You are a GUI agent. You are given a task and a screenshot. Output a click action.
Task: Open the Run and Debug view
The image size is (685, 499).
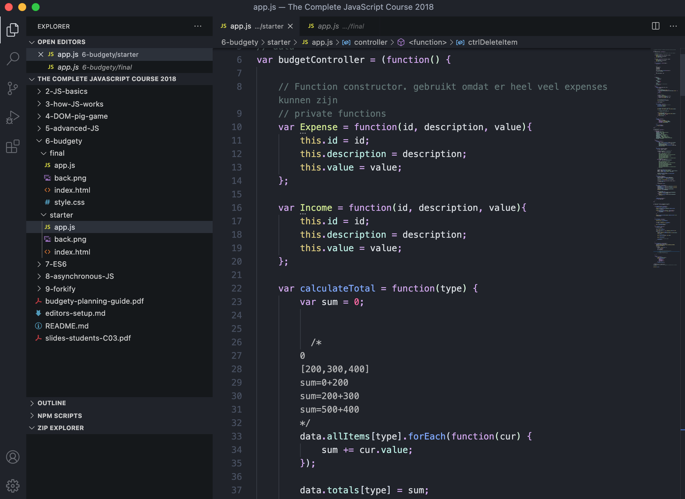click(x=13, y=117)
